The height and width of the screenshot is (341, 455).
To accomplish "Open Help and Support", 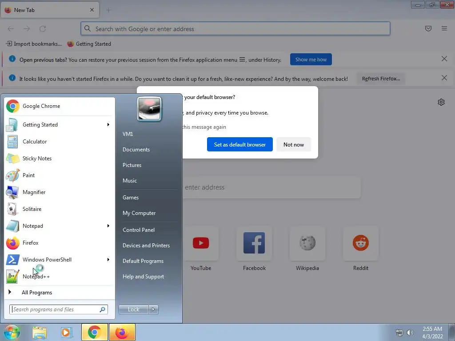I will [144, 277].
